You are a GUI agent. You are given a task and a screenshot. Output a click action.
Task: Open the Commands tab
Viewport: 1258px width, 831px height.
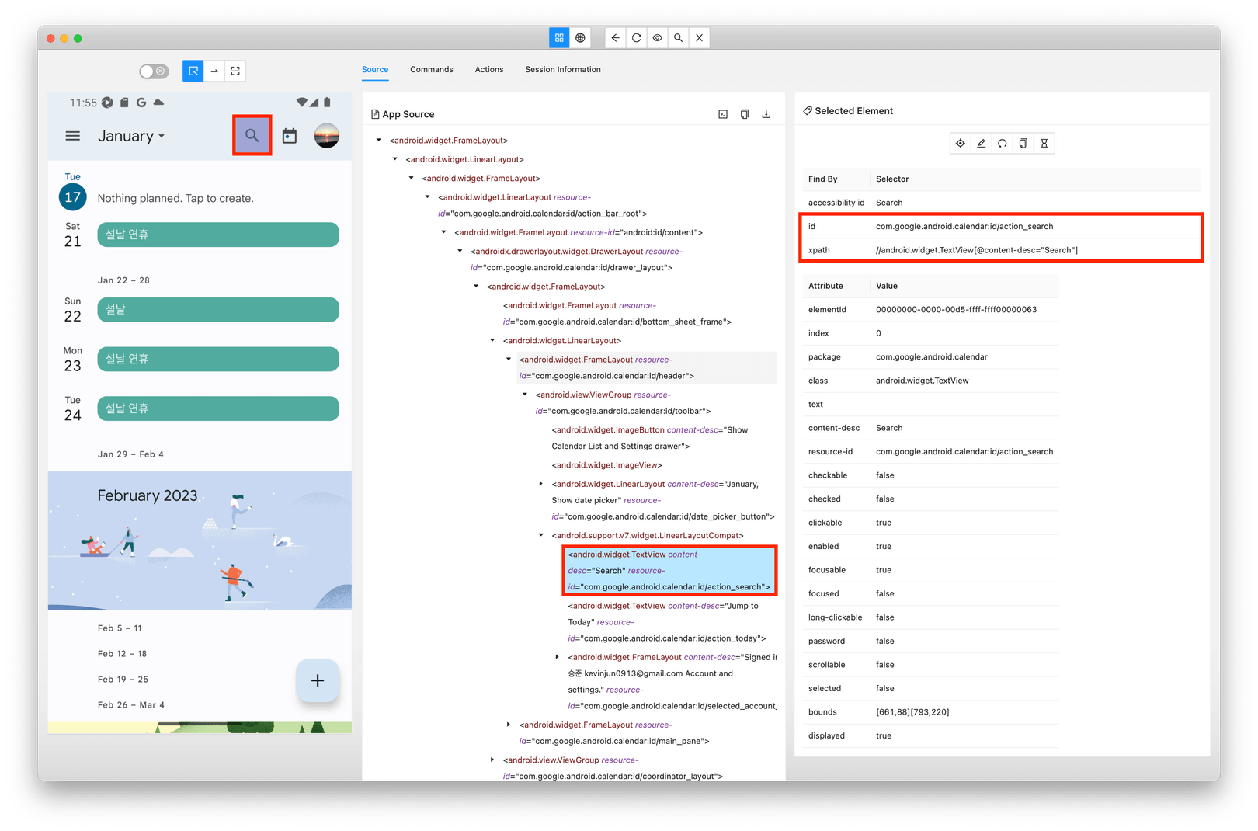point(432,69)
